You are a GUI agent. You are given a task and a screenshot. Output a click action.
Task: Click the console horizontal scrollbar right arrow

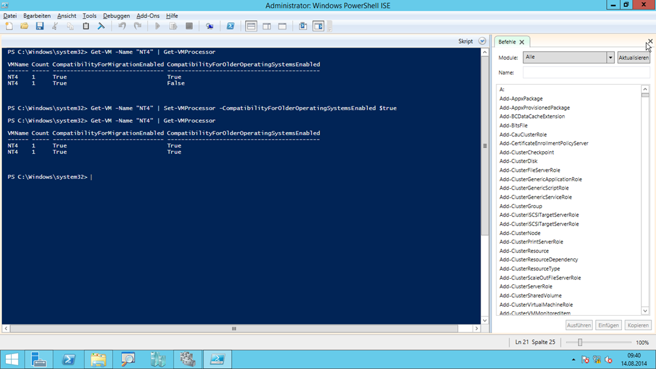[x=477, y=329]
